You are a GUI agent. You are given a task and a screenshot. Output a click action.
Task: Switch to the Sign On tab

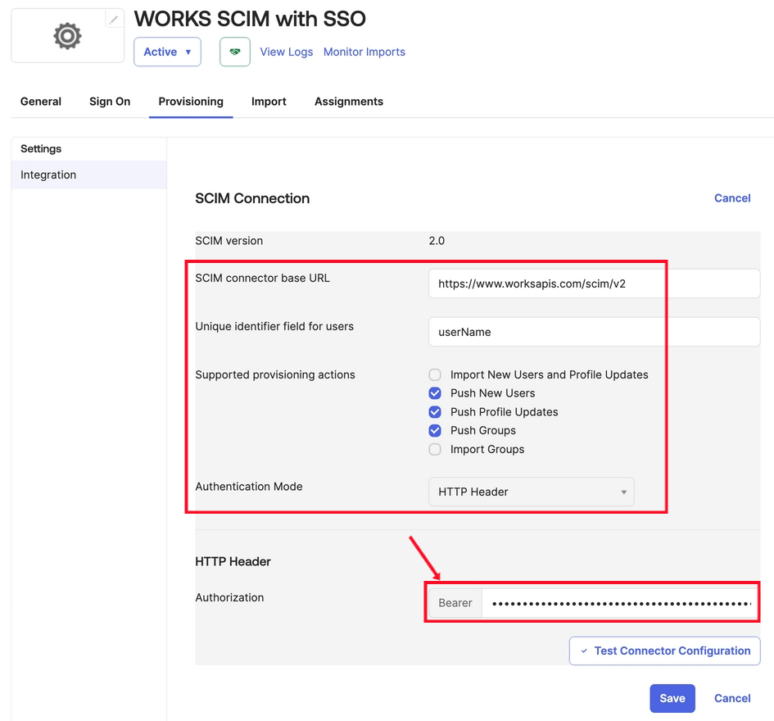[110, 102]
